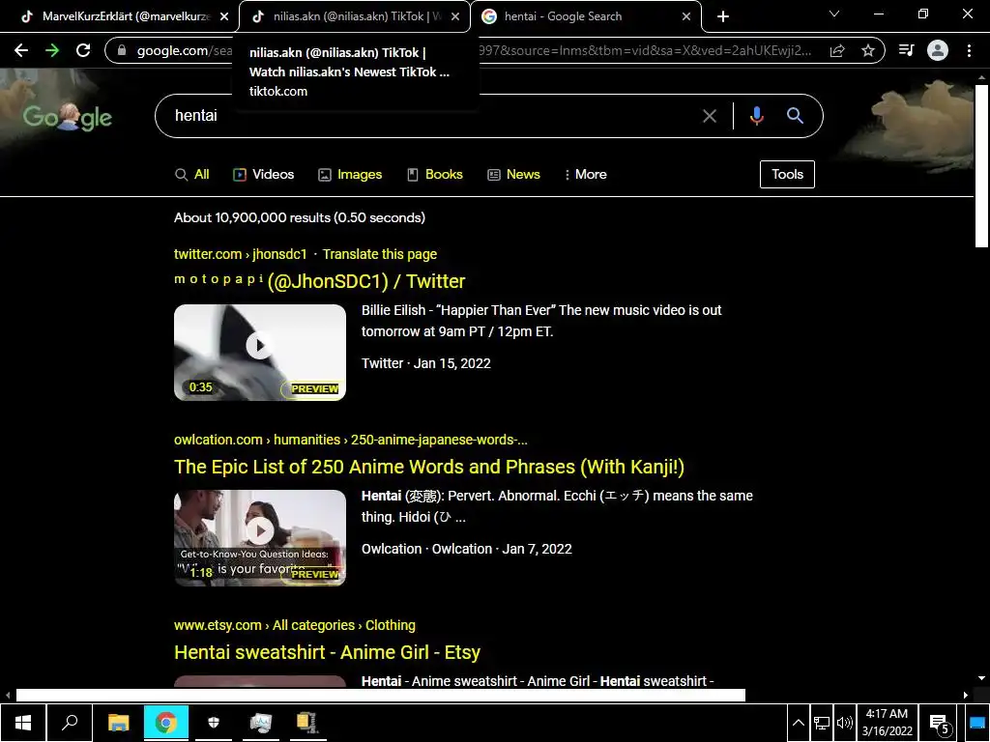Click the results count text line
Image resolution: width=990 pixels, height=742 pixels.
tap(300, 217)
